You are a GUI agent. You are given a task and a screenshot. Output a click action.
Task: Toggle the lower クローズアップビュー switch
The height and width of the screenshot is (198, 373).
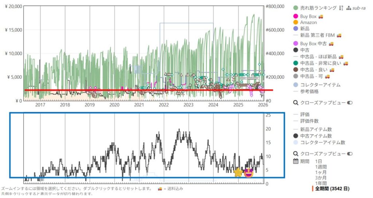point(350,154)
